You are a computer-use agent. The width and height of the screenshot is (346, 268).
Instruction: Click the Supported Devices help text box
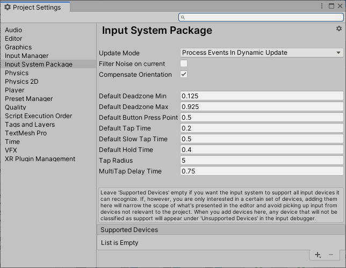click(x=221, y=205)
